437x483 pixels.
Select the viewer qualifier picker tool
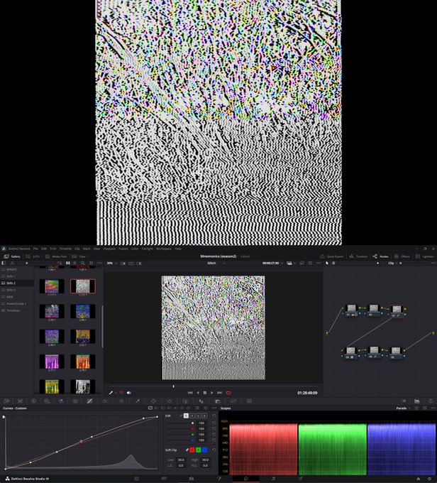click(111, 392)
